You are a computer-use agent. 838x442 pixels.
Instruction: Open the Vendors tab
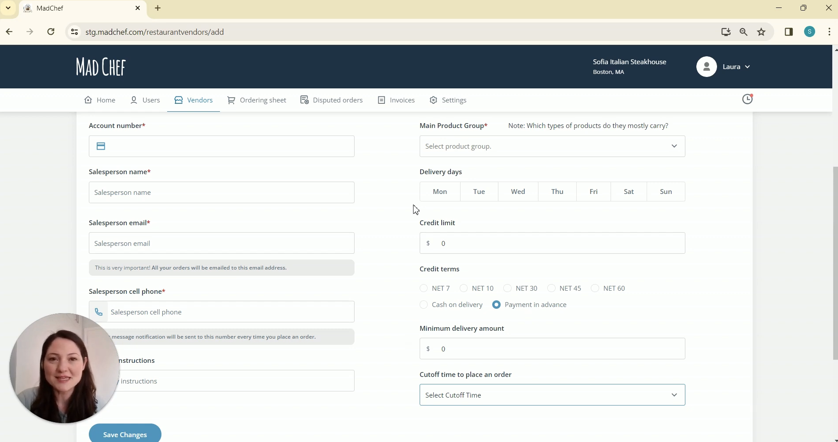click(194, 101)
